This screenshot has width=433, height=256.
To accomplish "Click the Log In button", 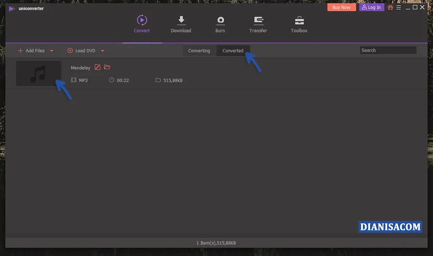I will (x=371, y=7).
